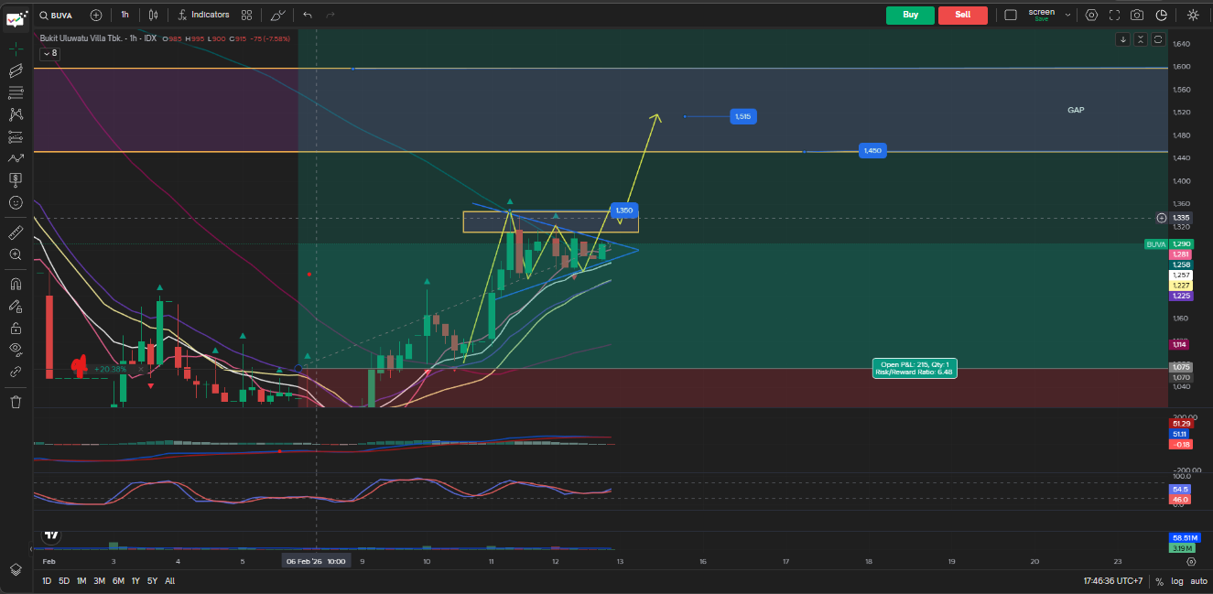Image resolution: width=1213 pixels, height=594 pixels.
Task: Select the 3M time range
Action: pos(99,581)
